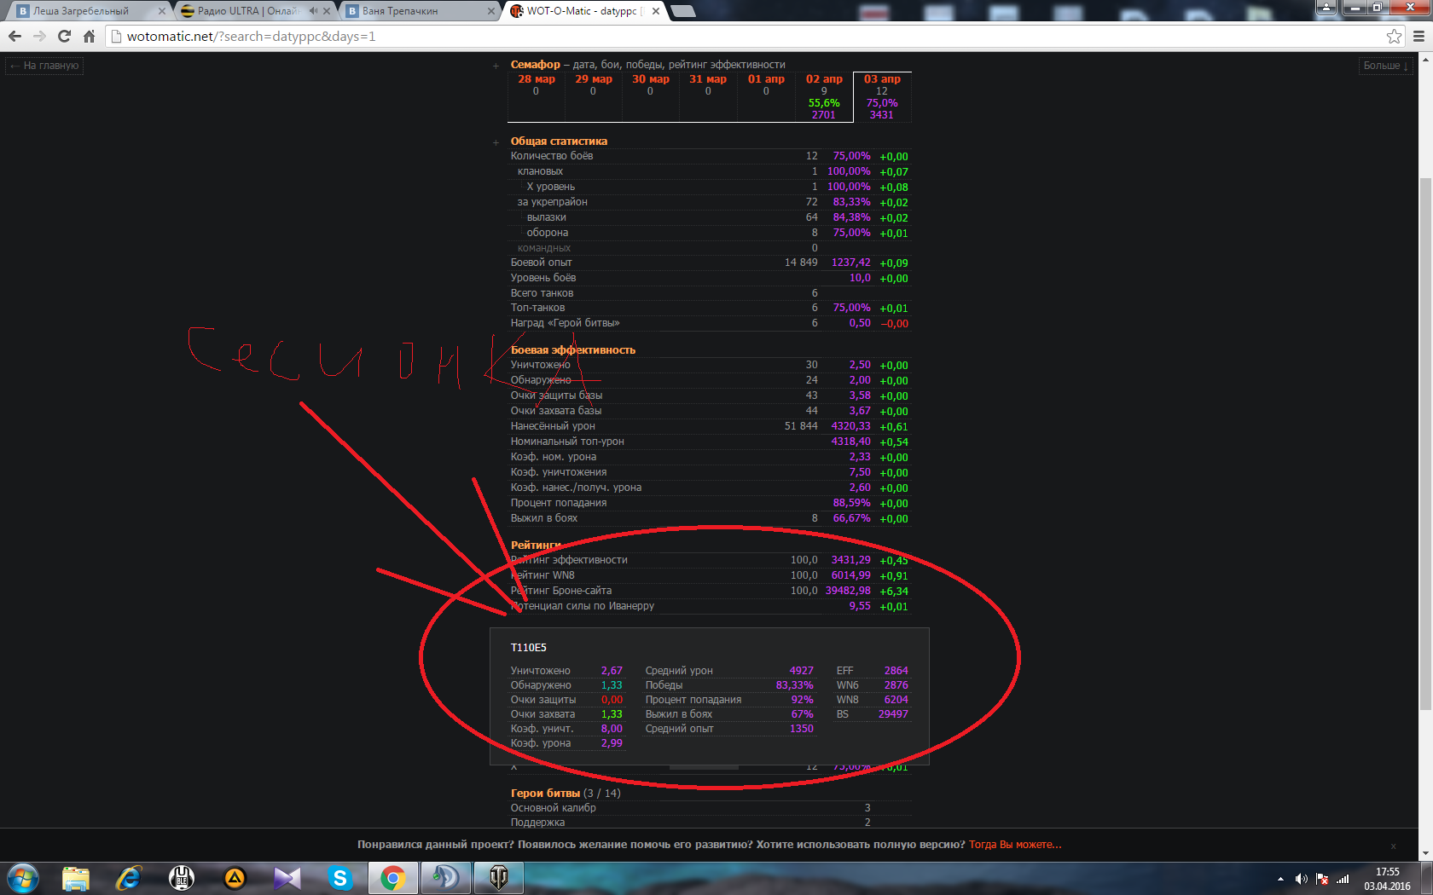This screenshot has width=1433, height=895.
Task: Click the Боевой опыт row label
Action: (x=542, y=263)
